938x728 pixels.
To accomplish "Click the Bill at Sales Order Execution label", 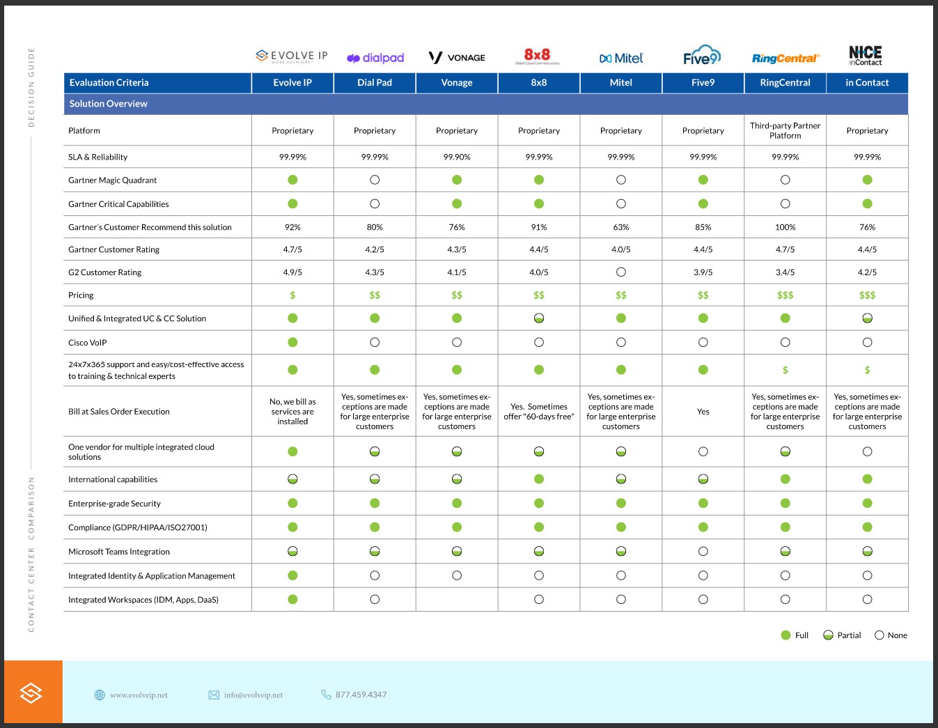I will pyautogui.click(x=119, y=412).
